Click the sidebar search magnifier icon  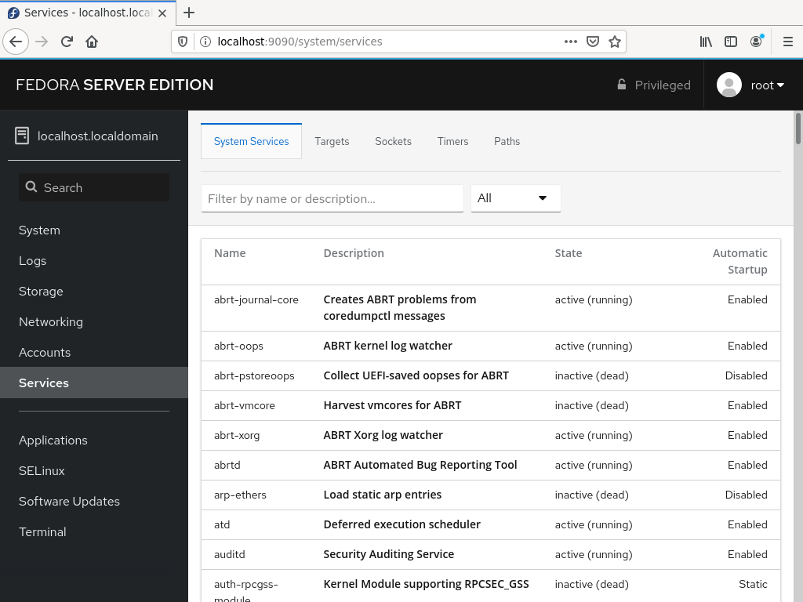click(x=31, y=187)
